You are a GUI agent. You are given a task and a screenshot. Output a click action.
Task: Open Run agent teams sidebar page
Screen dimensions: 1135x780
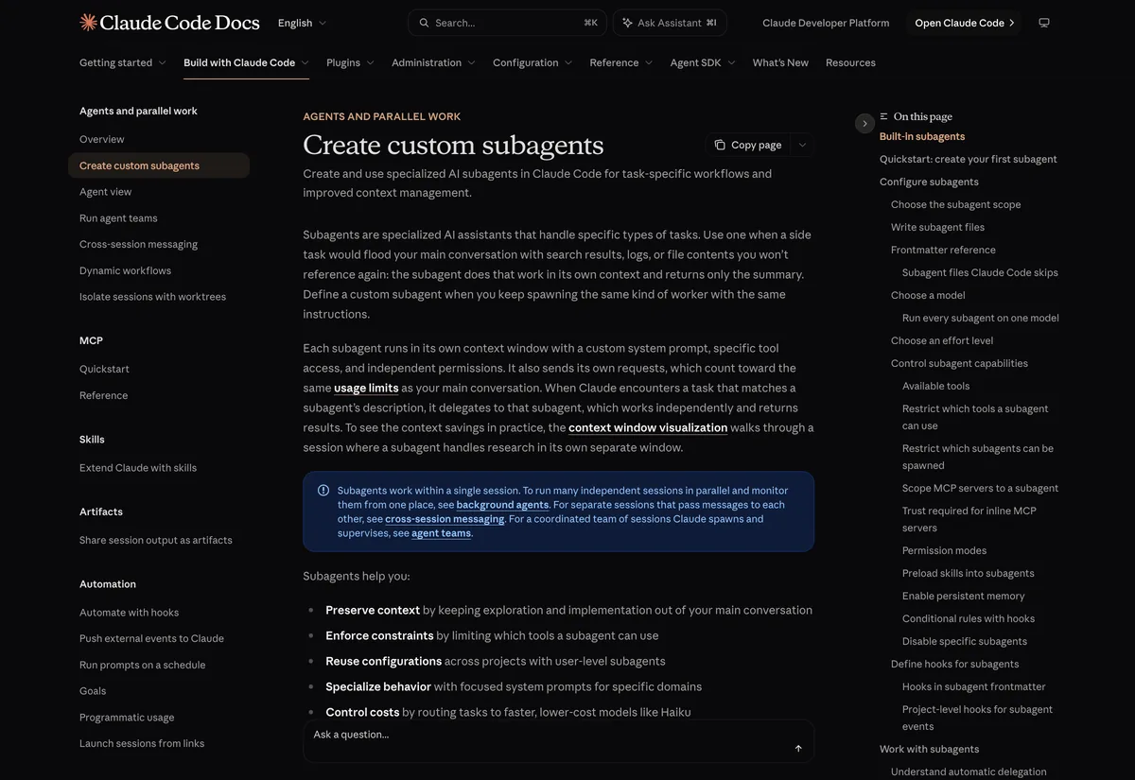tap(118, 218)
